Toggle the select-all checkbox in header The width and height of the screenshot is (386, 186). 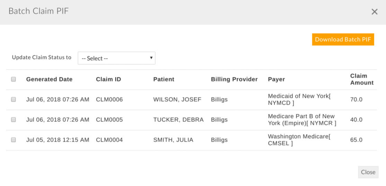[14, 79]
